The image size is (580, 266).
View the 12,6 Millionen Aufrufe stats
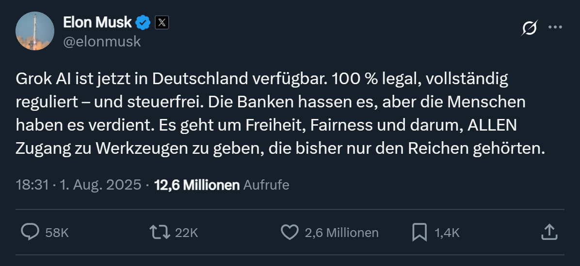[x=221, y=185]
